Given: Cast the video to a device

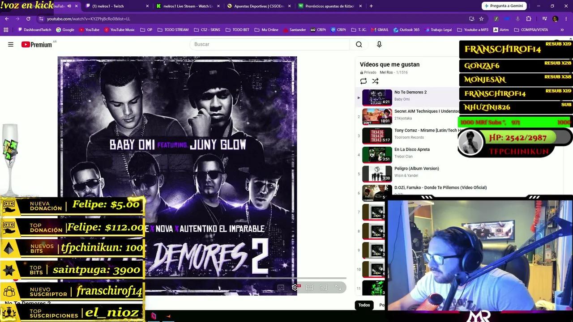Looking at the screenshot, I should pos(324,288).
